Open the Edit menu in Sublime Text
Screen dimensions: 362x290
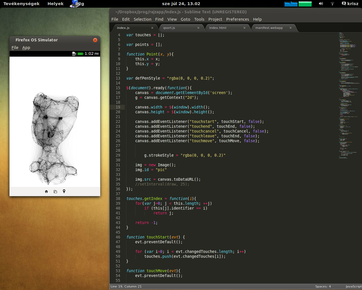click(x=126, y=19)
